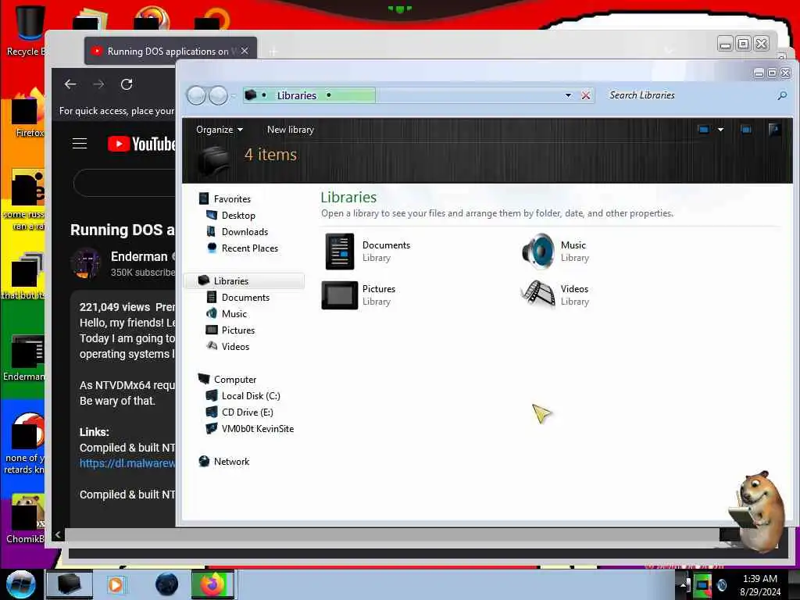The image size is (800, 600).
Task: Open VM0b0t KevinSite drive
Action: tap(249, 428)
